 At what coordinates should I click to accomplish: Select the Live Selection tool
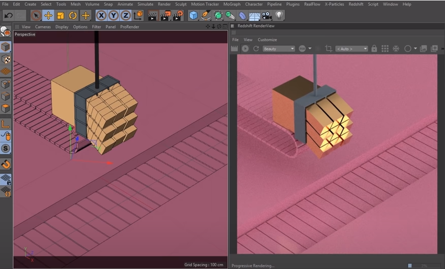tap(36, 16)
